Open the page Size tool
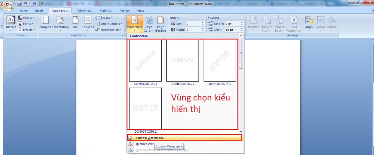Screen dimensions: 374x155 click(x=75, y=21)
